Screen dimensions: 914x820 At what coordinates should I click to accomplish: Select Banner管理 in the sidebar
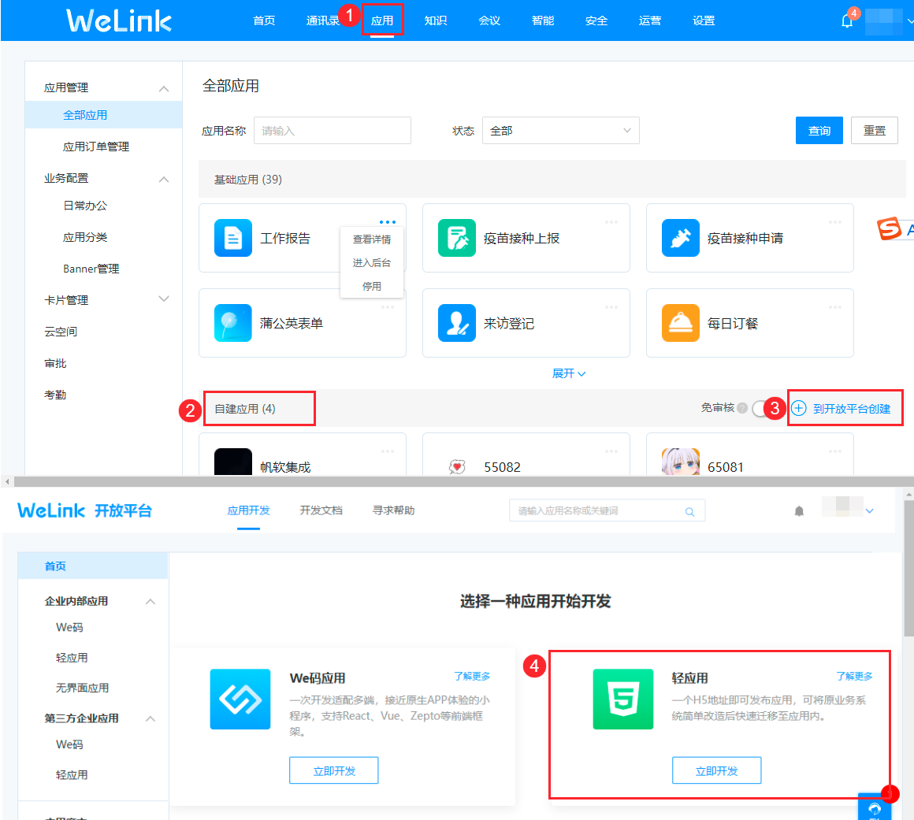(91, 269)
